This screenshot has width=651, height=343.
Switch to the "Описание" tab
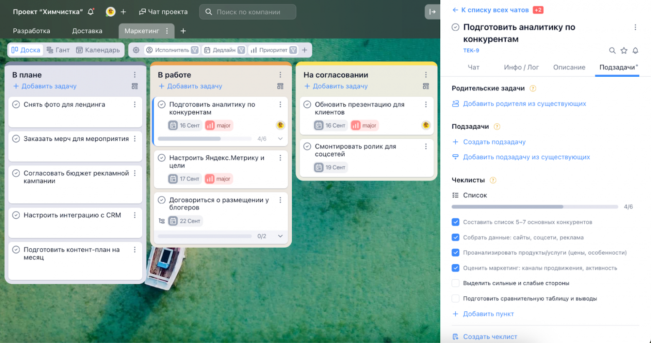(x=569, y=67)
